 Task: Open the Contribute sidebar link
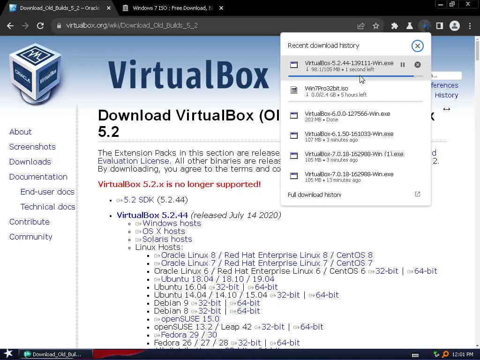[x=30, y=222]
